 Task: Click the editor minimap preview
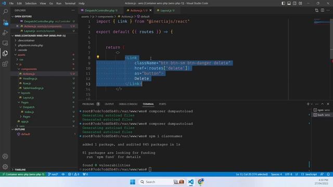pos(322,21)
